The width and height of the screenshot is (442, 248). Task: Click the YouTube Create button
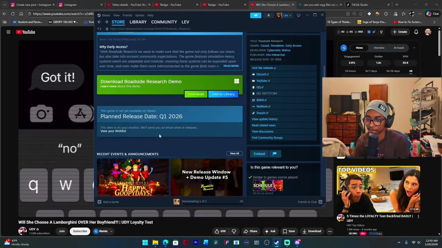[400, 32]
